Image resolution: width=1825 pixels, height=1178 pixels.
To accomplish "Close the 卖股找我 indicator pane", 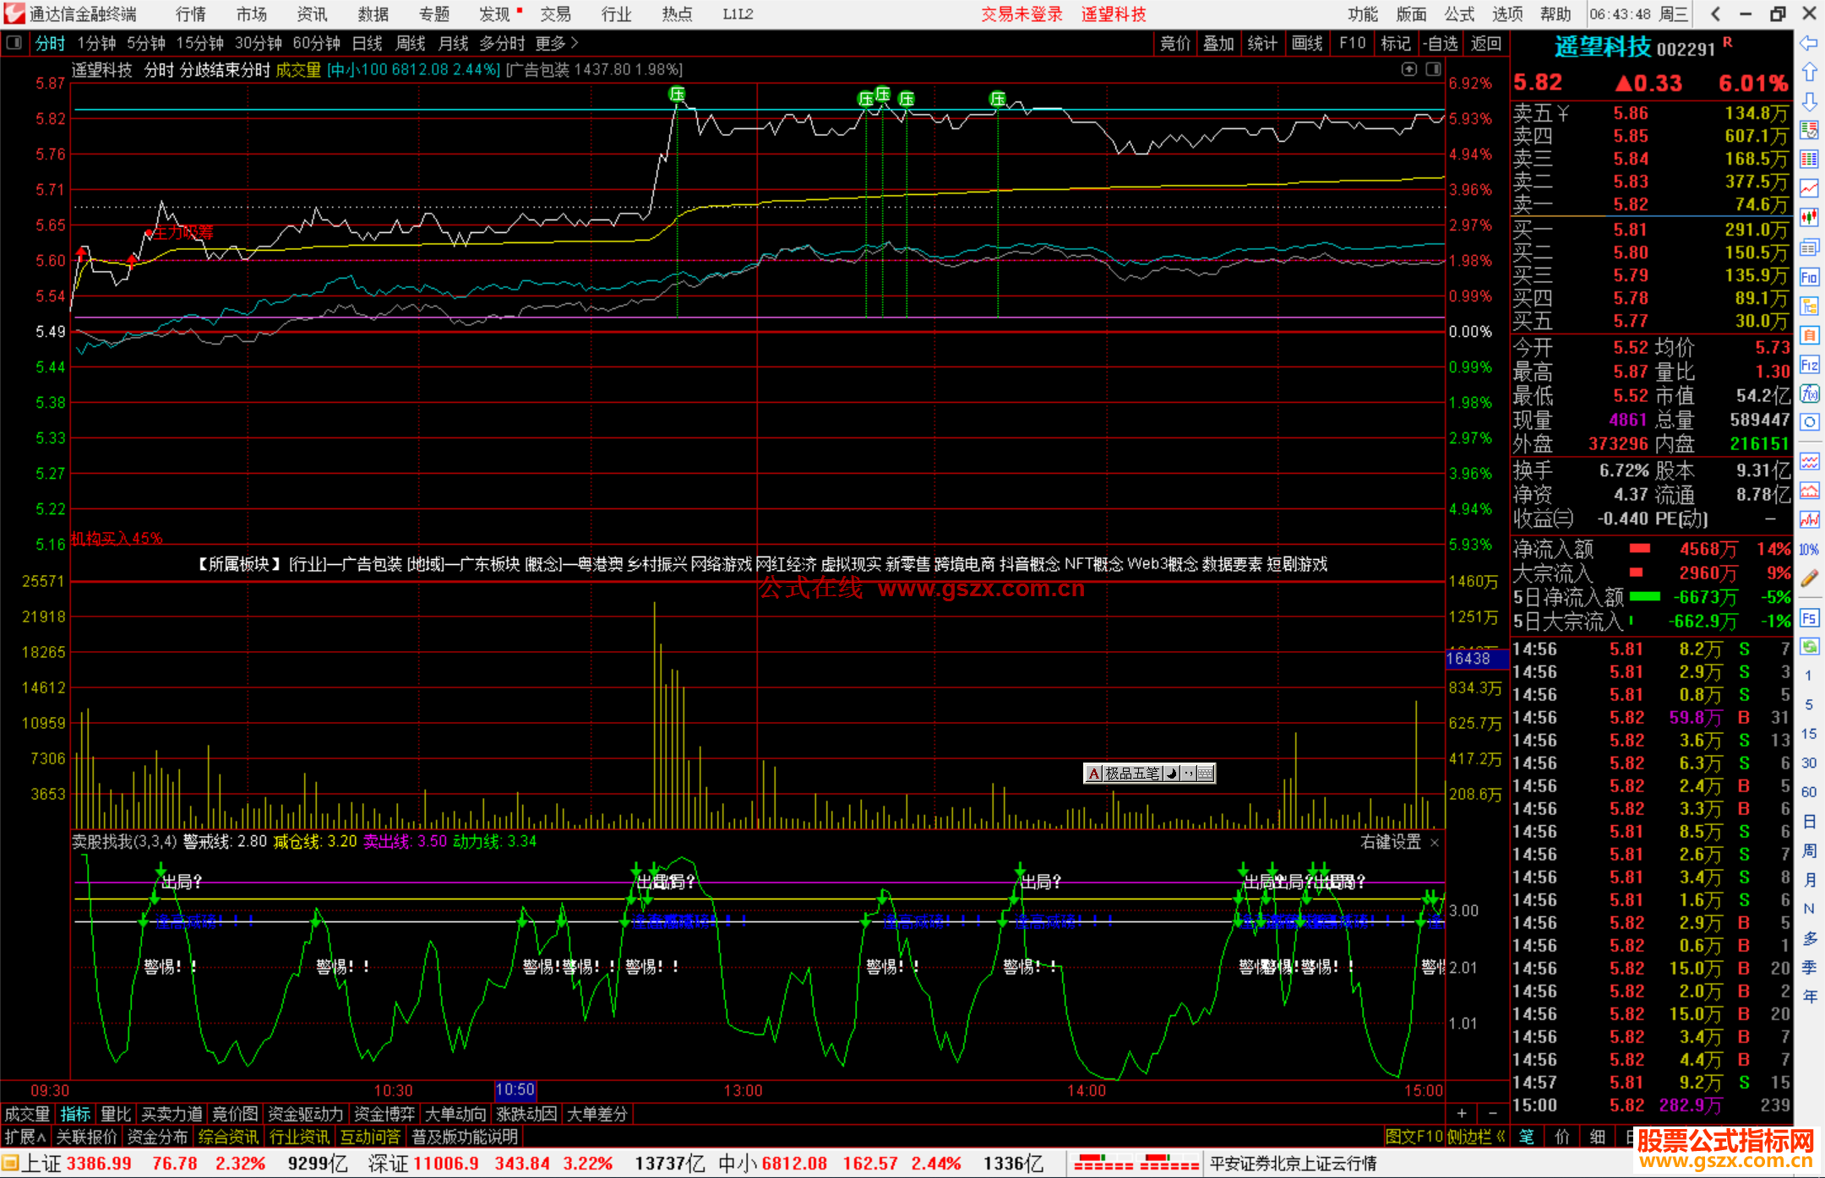I will (x=1435, y=843).
